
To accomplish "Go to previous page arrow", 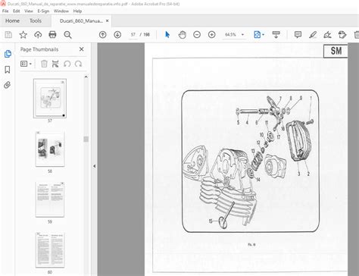I will point(103,35).
